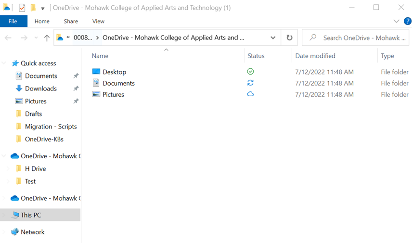Switch to the View ribbon tab
Image resolution: width=412 pixels, height=243 pixels.
tap(98, 21)
